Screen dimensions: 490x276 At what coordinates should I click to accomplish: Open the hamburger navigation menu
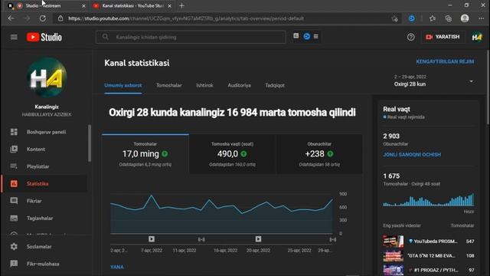pyautogui.click(x=14, y=38)
